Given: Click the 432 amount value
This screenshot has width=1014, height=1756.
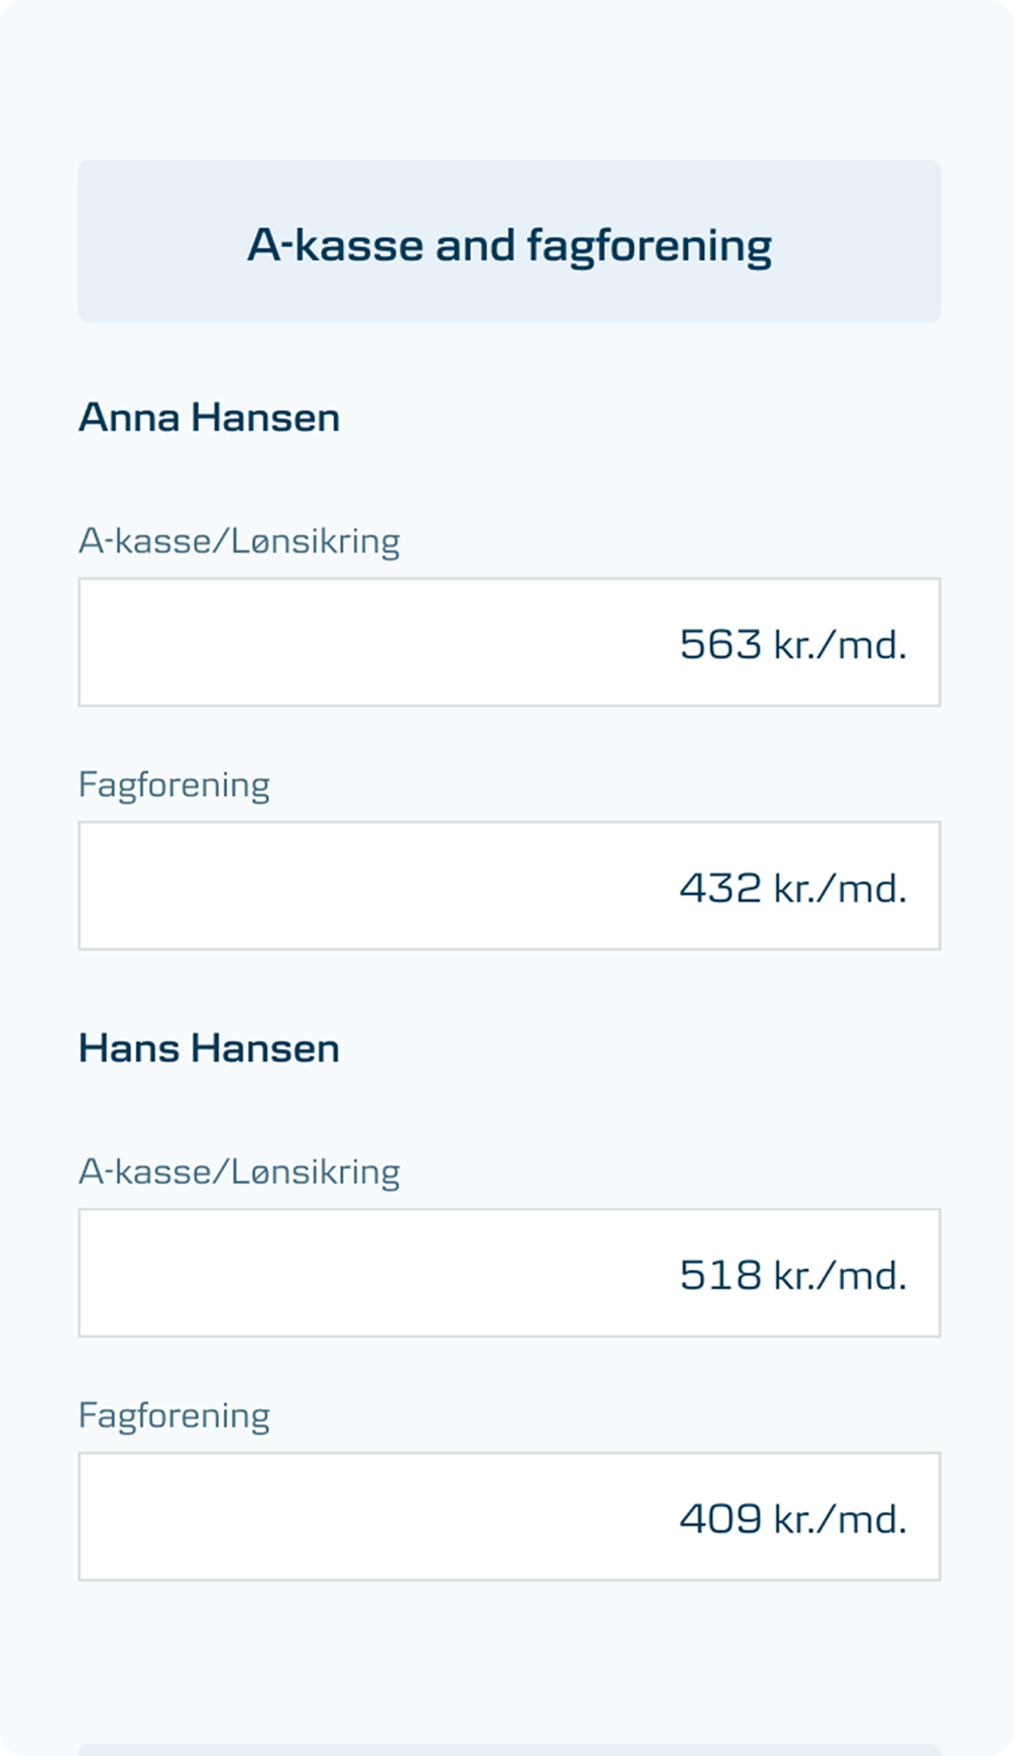Looking at the screenshot, I should point(720,888).
